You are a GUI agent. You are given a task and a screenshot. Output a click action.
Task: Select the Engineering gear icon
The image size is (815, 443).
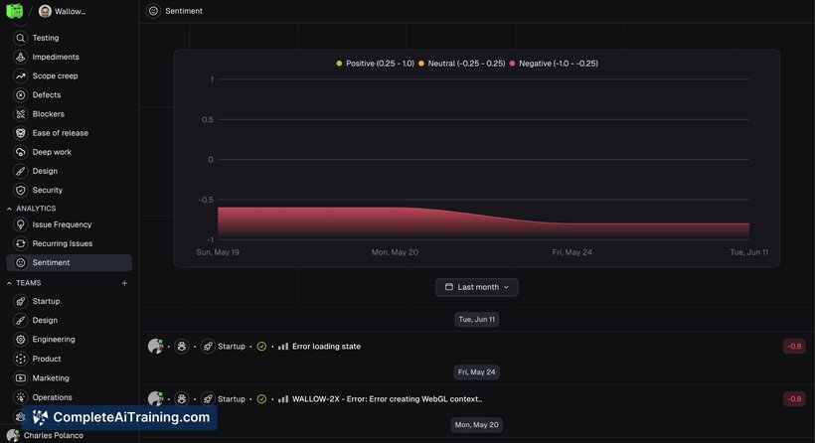20,339
